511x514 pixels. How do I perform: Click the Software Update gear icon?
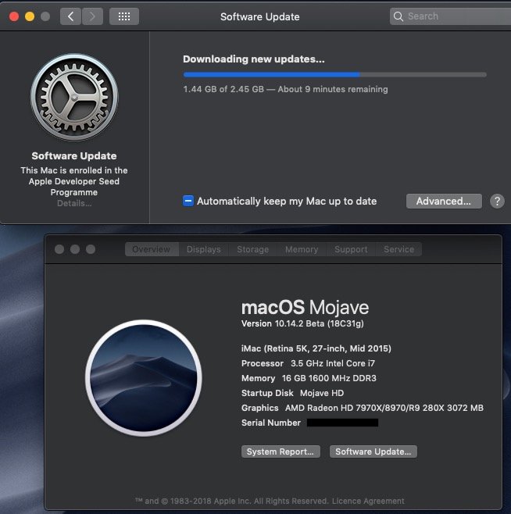(x=74, y=98)
